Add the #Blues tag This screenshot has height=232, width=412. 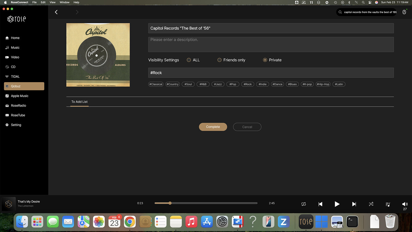click(x=293, y=84)
